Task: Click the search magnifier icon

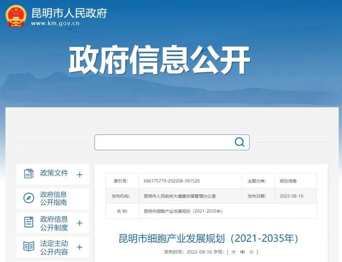Action: tap(239, 142)
